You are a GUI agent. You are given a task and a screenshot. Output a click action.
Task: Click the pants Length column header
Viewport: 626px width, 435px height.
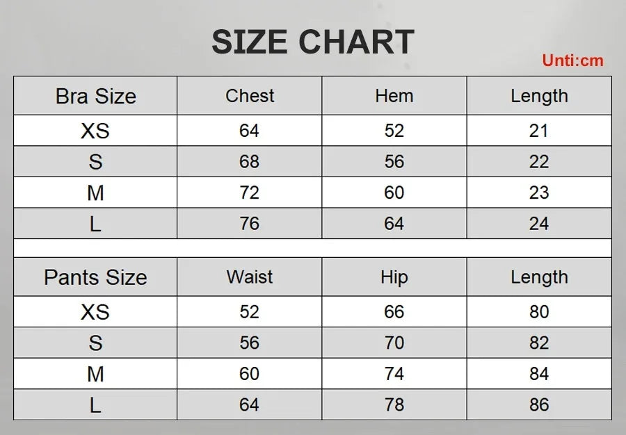[539, 277]
